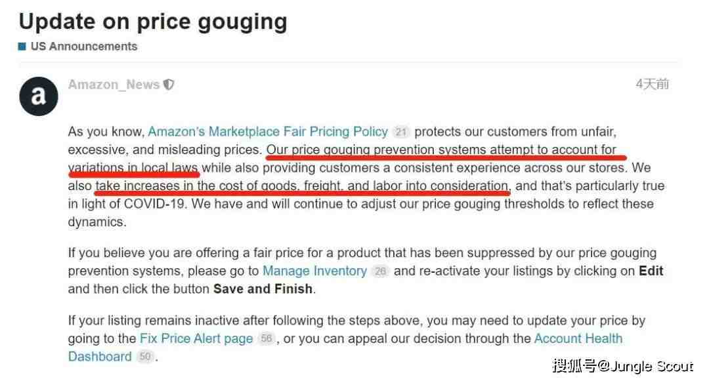709x381 pixels.
Task: Open the Account Health Dashboard link
Action: click(578, 338)
